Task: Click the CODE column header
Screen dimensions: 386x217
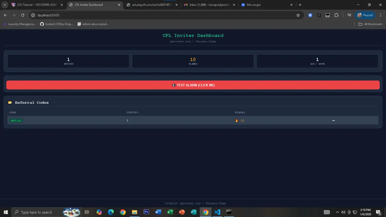Action: coord(13,112)
